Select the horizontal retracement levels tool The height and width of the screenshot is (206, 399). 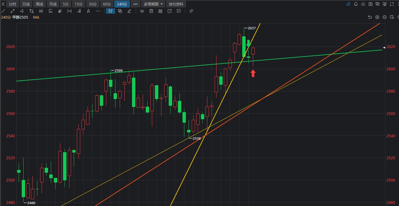[x=51, y=11]
